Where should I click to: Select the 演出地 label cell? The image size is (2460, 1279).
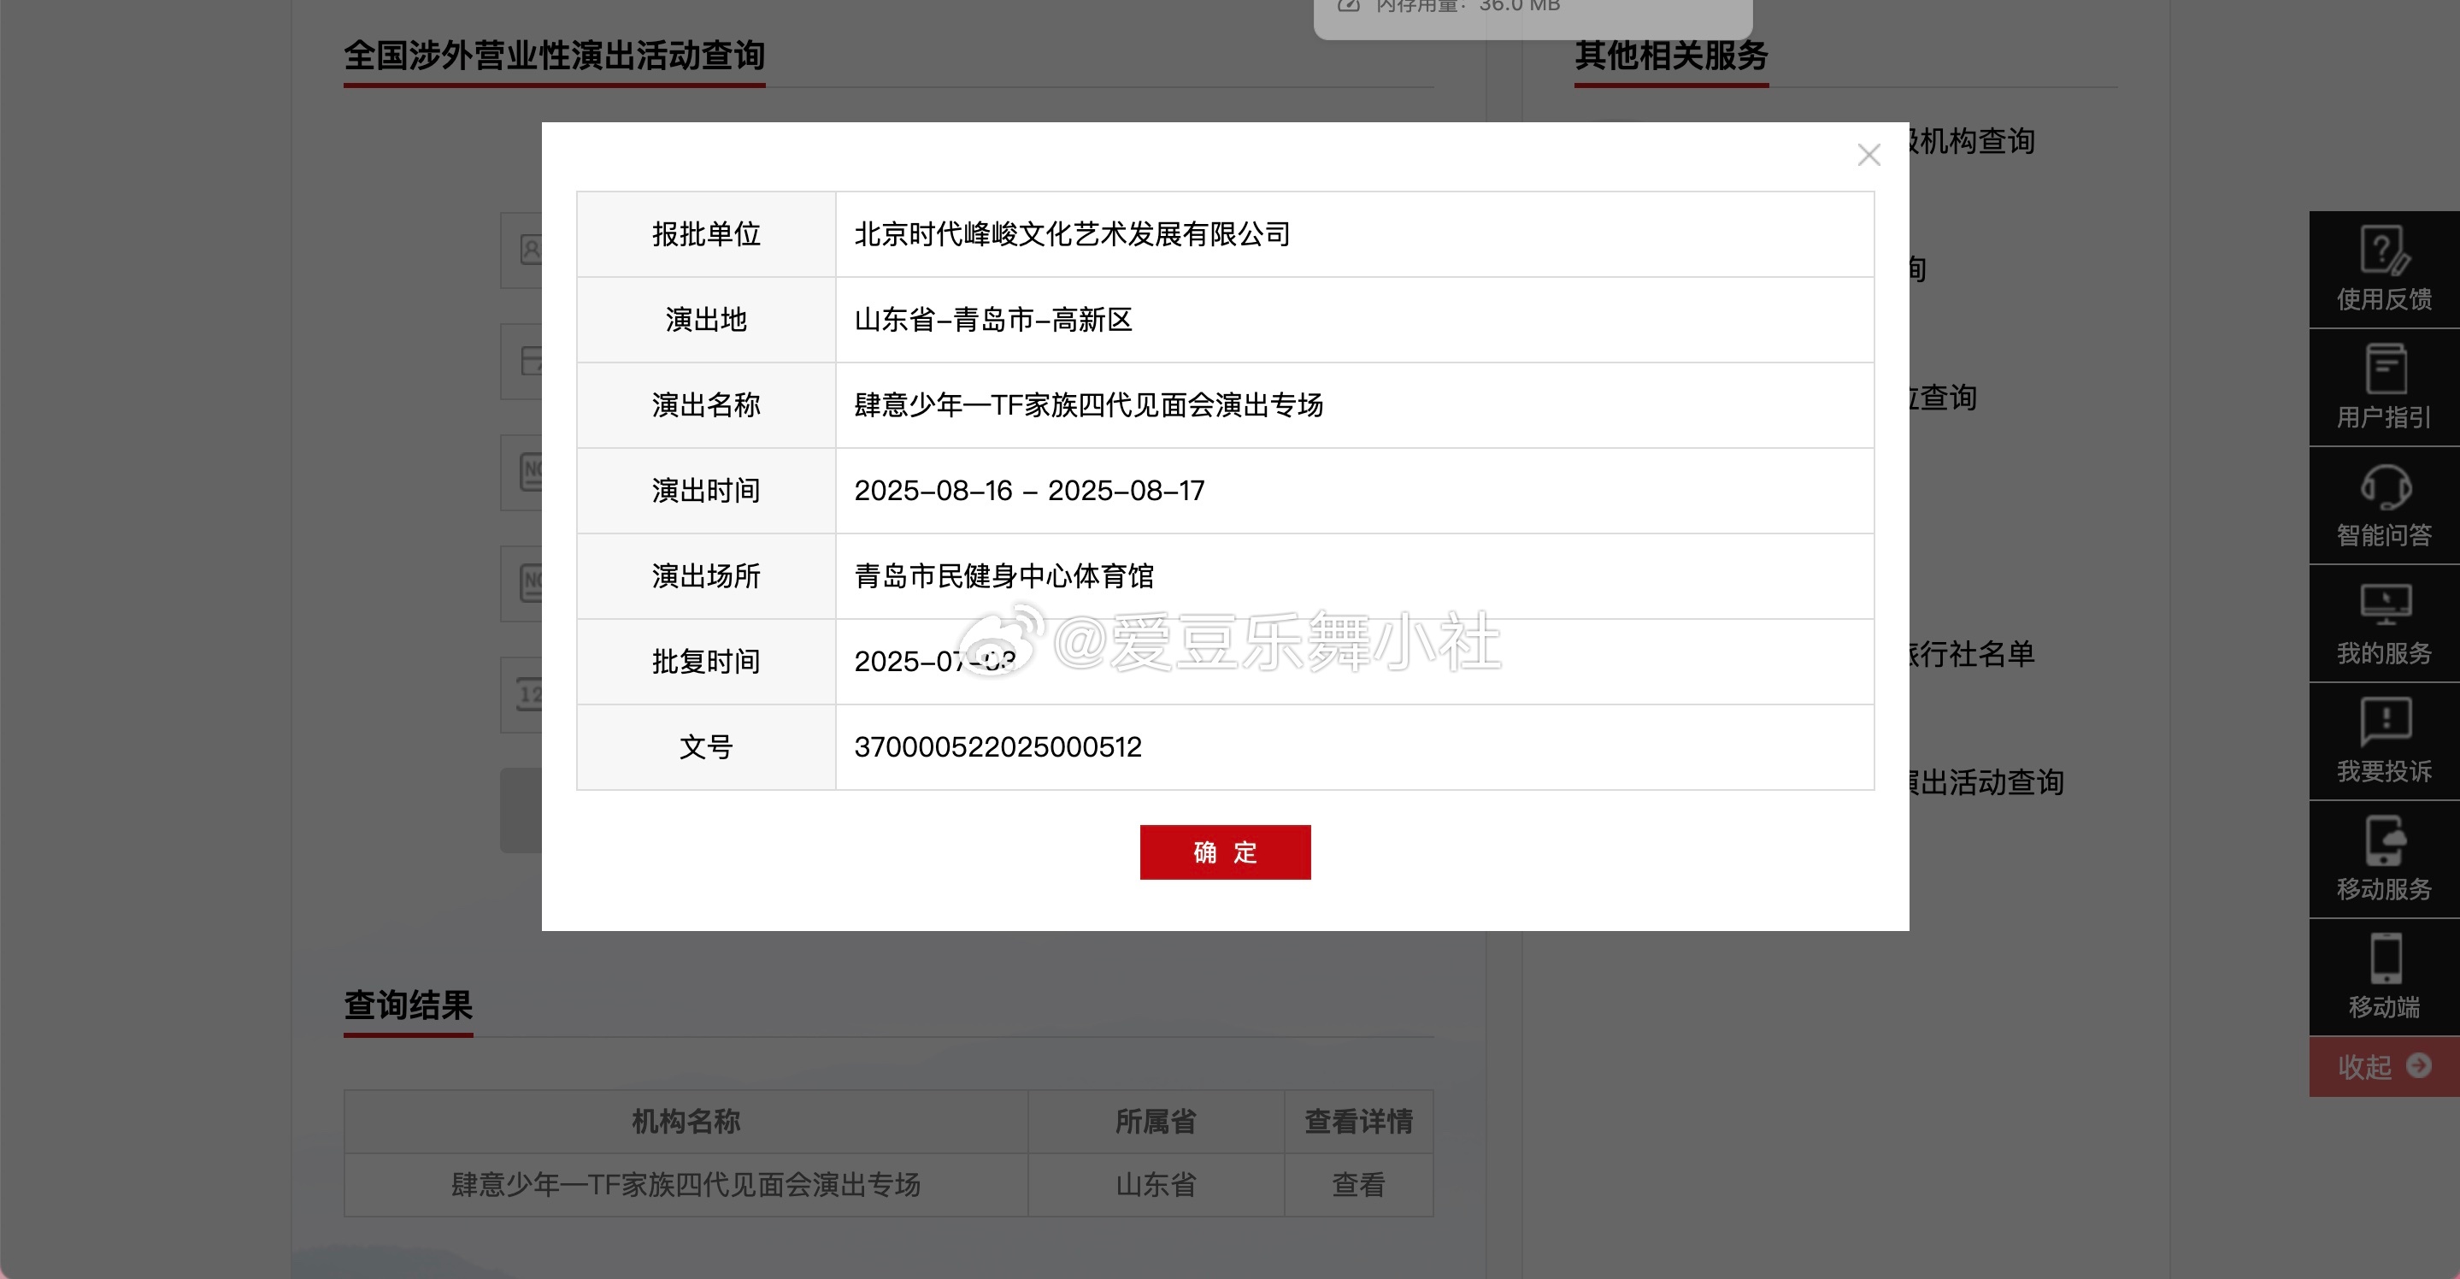pyautogui.click(x=706, y=320)
